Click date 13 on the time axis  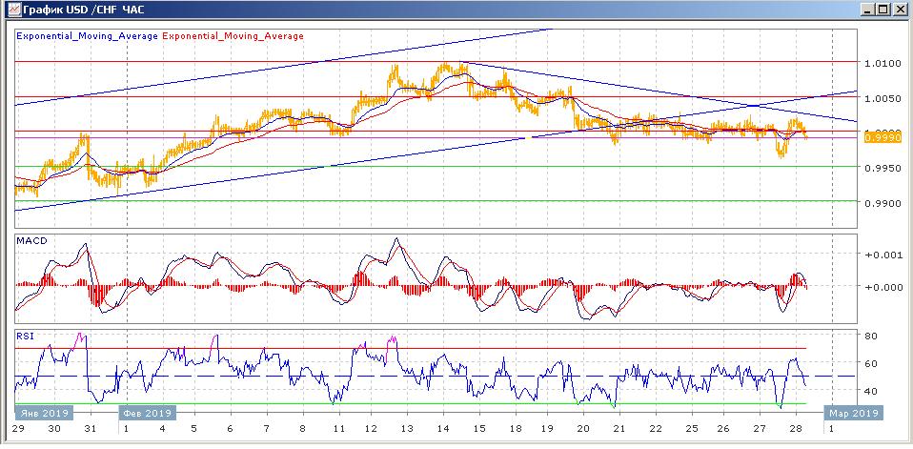point(407,430)
